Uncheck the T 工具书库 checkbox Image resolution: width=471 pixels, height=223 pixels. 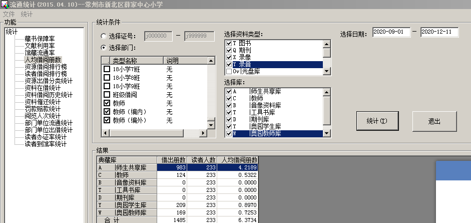229,112
